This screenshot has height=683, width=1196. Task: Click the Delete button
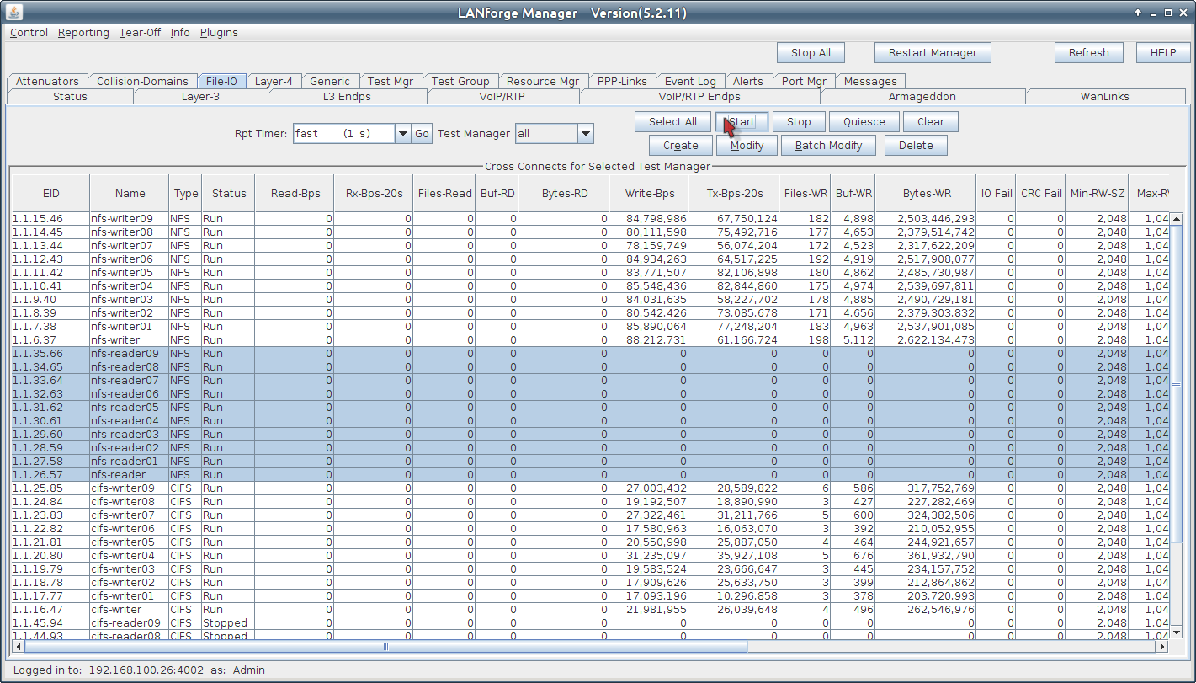coord(915,145)
